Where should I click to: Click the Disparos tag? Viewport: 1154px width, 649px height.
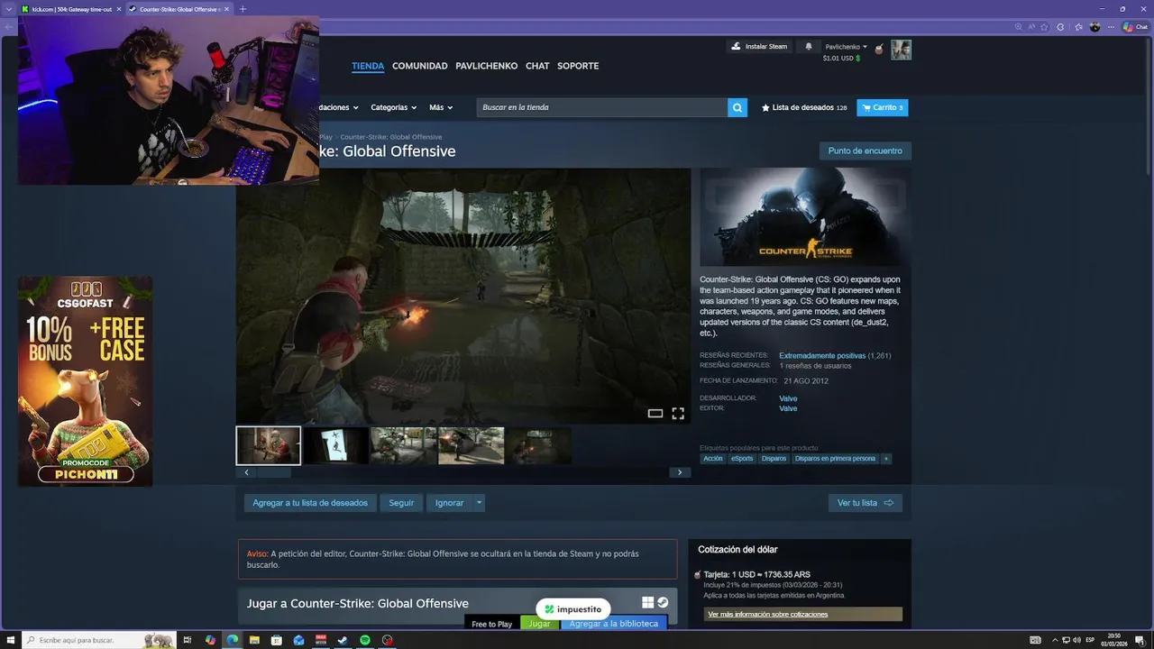pos(774,459)
